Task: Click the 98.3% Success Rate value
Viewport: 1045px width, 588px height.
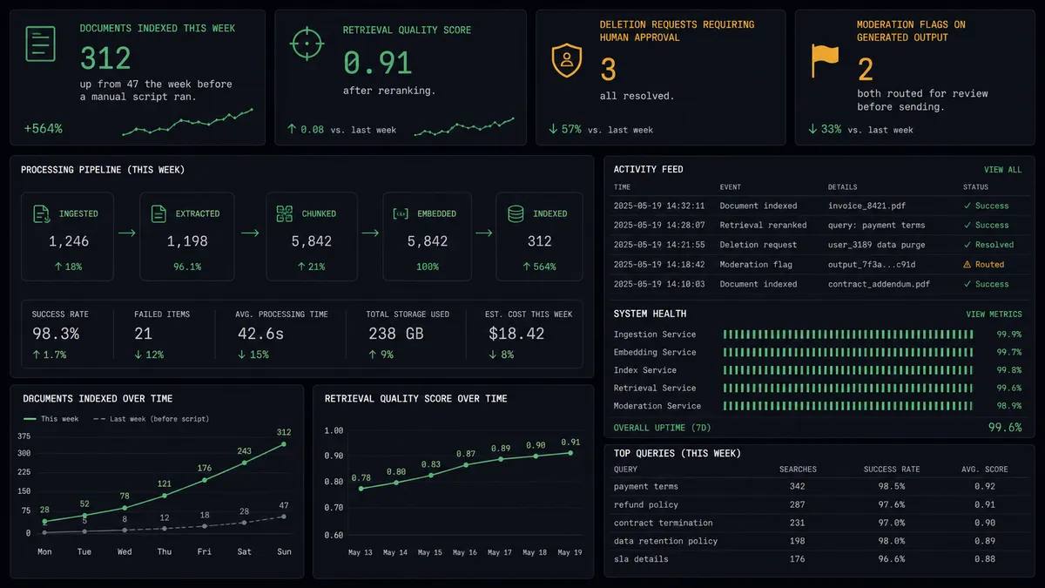Action: [x=56, y=334]
